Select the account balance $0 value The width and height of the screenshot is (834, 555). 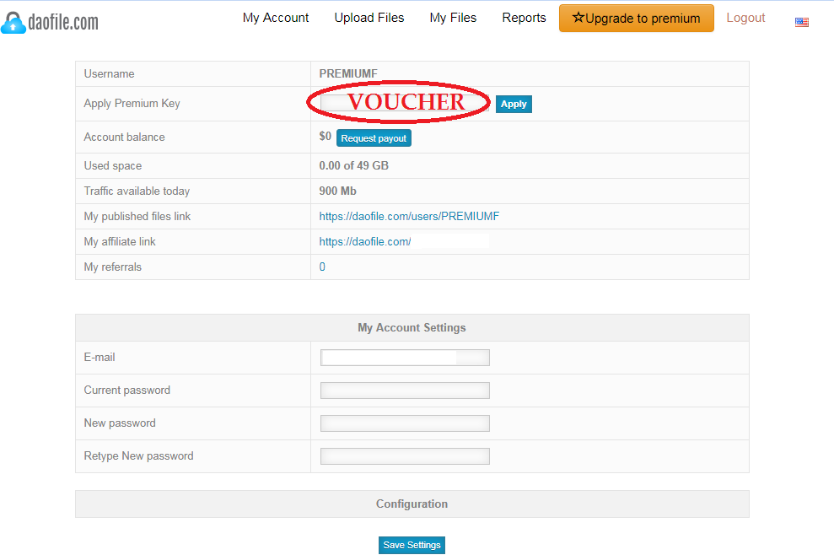tap(325, 137)
